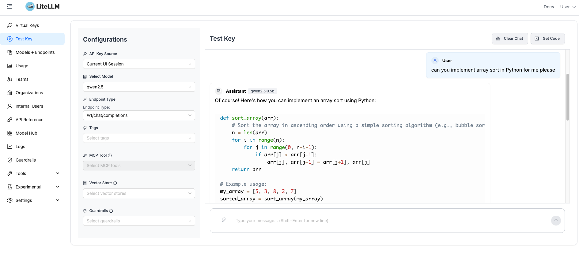This screenshot has height=257, width=579.
Task: Click the Usage bar chart icon
Action: tap(10, 66)
